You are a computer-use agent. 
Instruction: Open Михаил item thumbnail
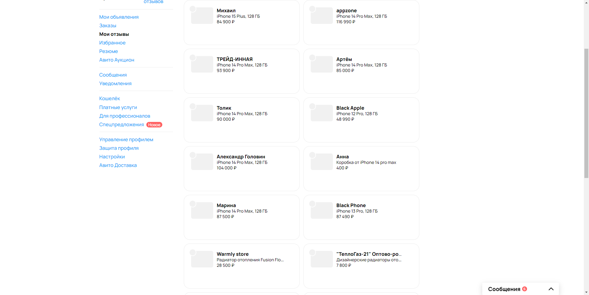coord(202,16)
